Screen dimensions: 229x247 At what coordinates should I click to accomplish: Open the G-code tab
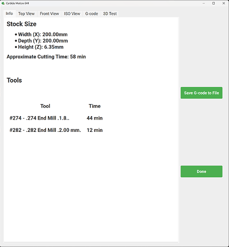tap(92, 14)
